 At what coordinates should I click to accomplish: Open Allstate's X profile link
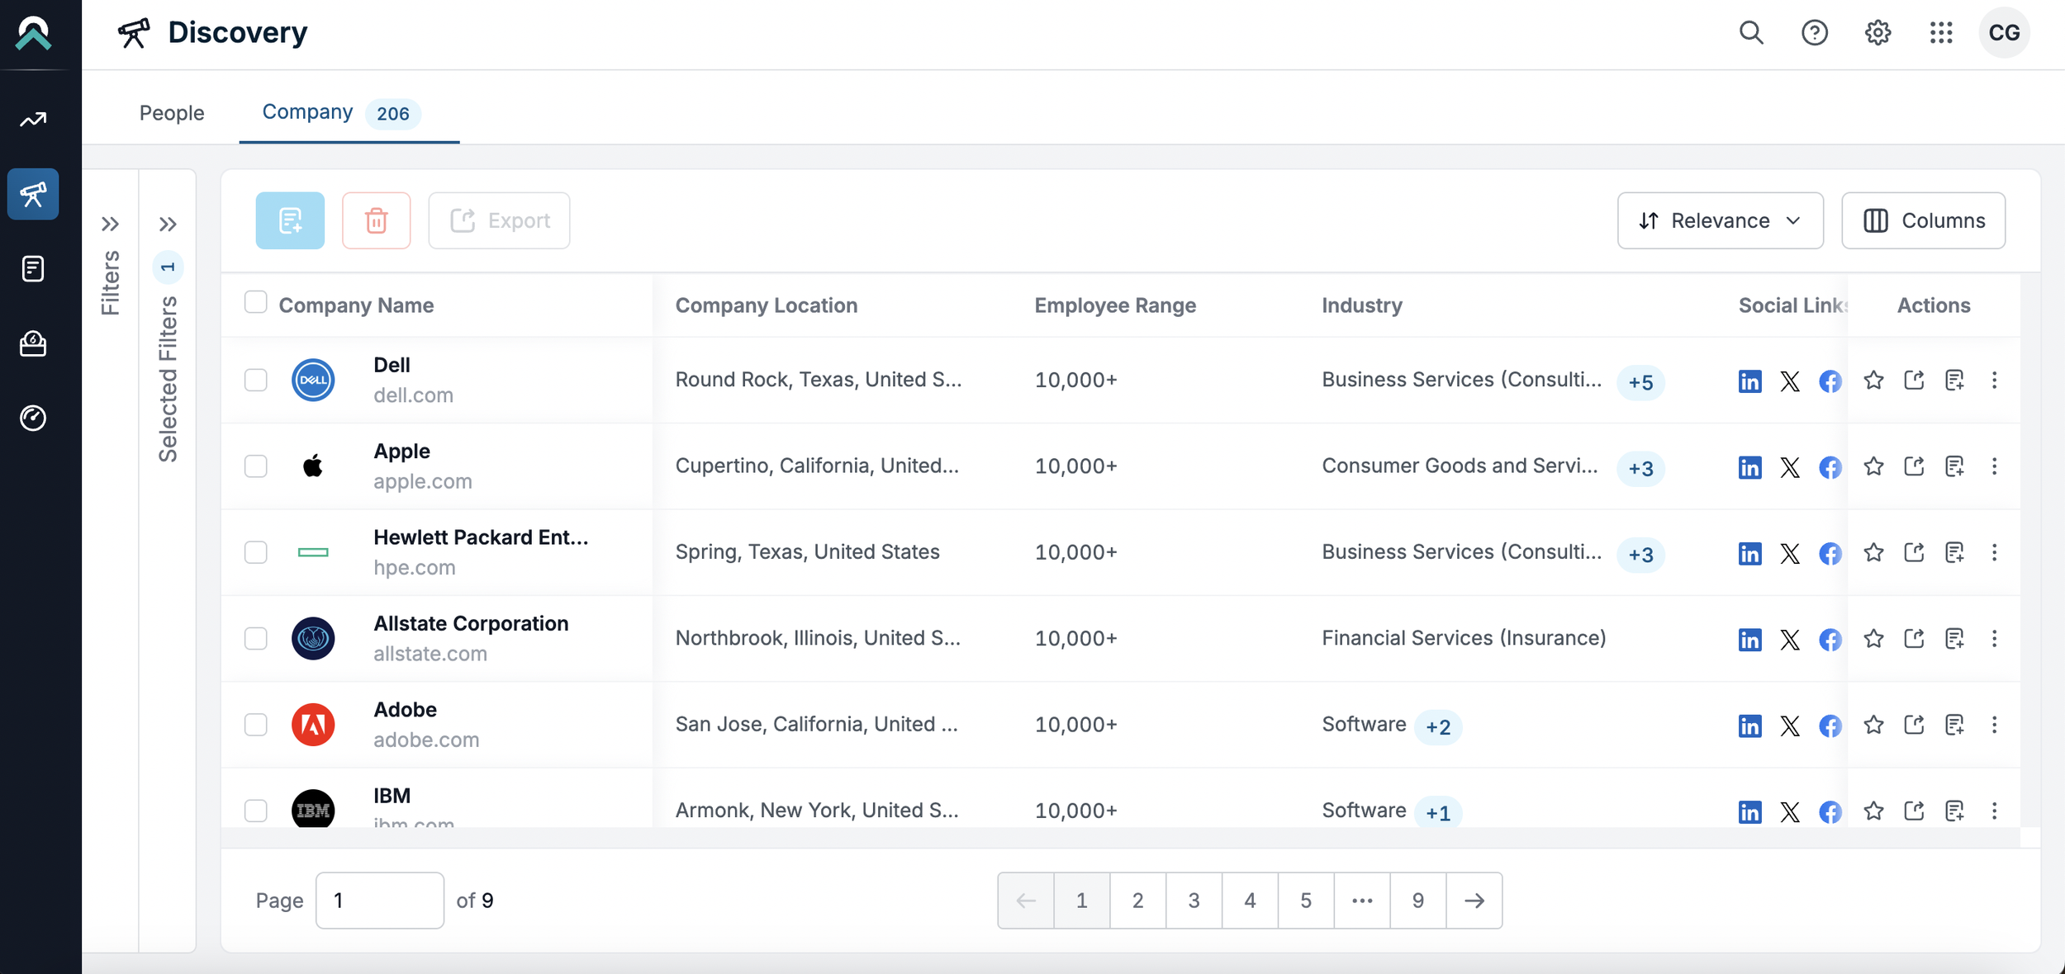click(x=1790, y=640)
